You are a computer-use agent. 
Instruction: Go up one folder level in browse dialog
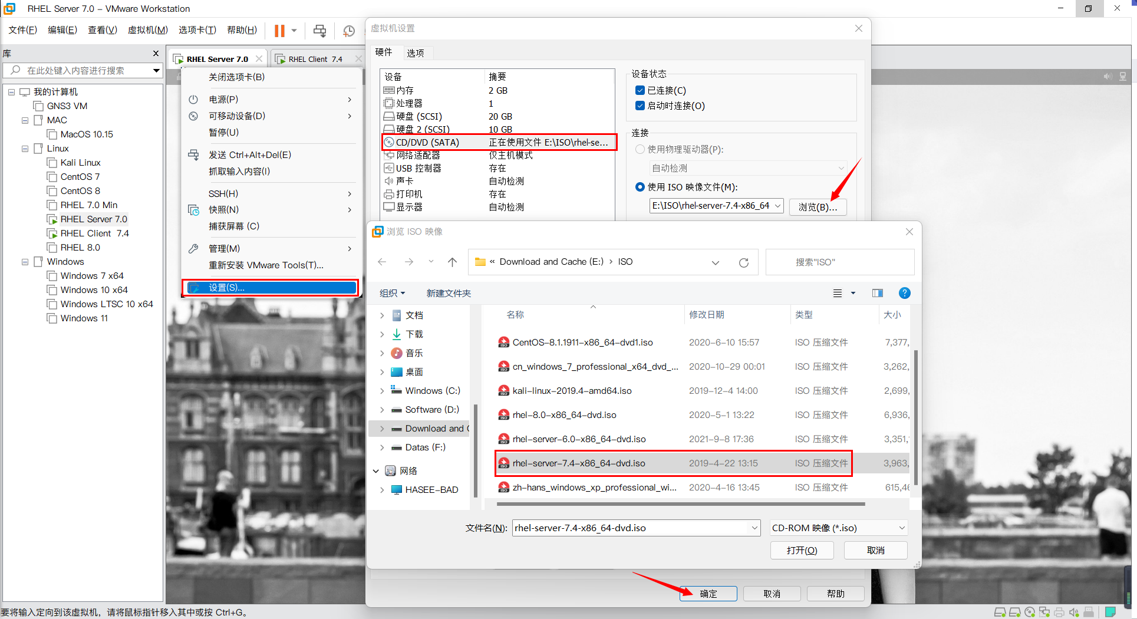point(452,262)
